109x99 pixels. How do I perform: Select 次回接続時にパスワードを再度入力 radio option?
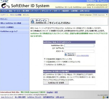tap(45, 62)
